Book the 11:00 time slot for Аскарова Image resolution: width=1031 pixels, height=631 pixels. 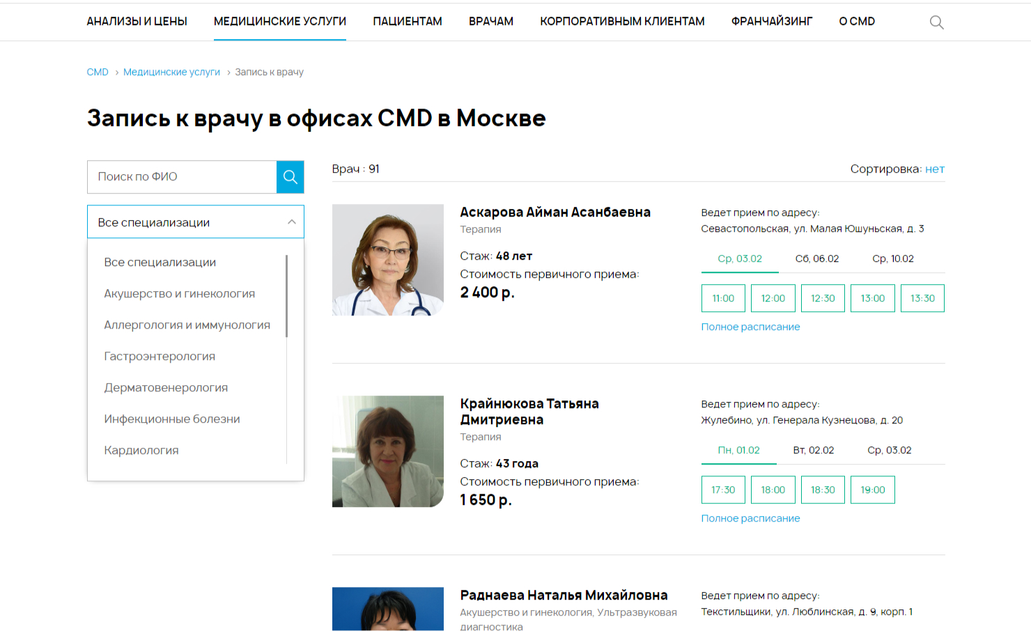(723, 298)
